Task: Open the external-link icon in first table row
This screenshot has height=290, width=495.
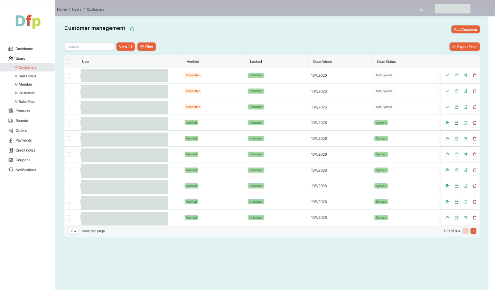Action: click(x=466, y=75)
